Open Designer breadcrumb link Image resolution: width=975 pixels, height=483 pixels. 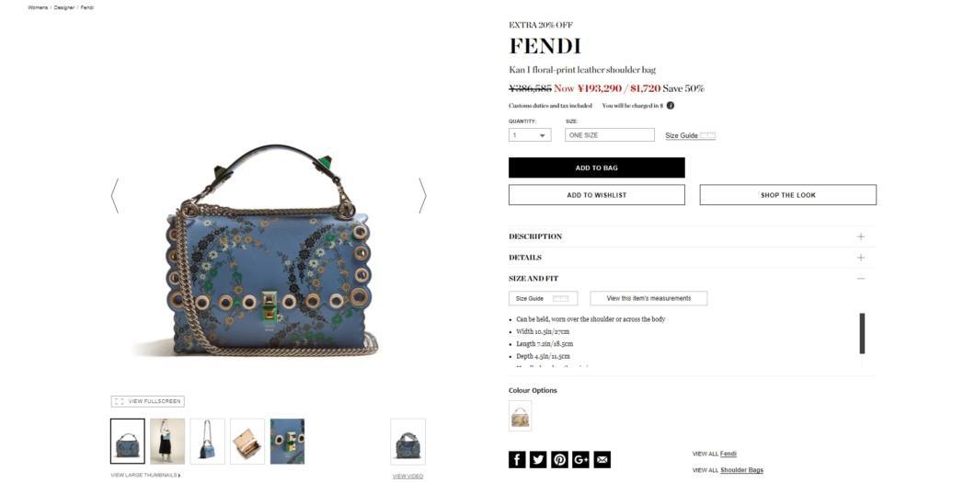[64, 7]
